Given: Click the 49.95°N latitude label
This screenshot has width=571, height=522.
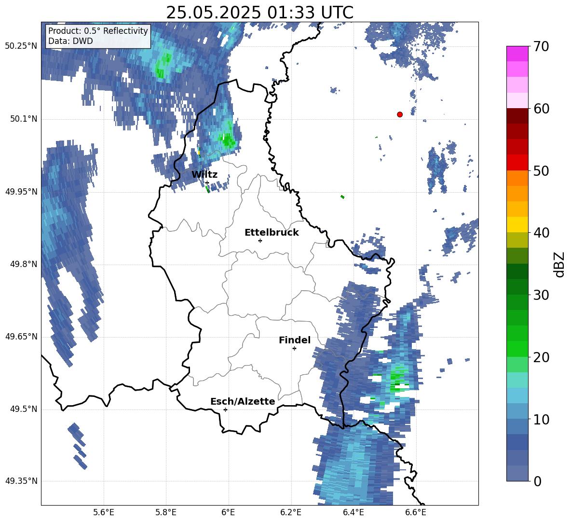Looking at the screenshot, I should (21, 191).
